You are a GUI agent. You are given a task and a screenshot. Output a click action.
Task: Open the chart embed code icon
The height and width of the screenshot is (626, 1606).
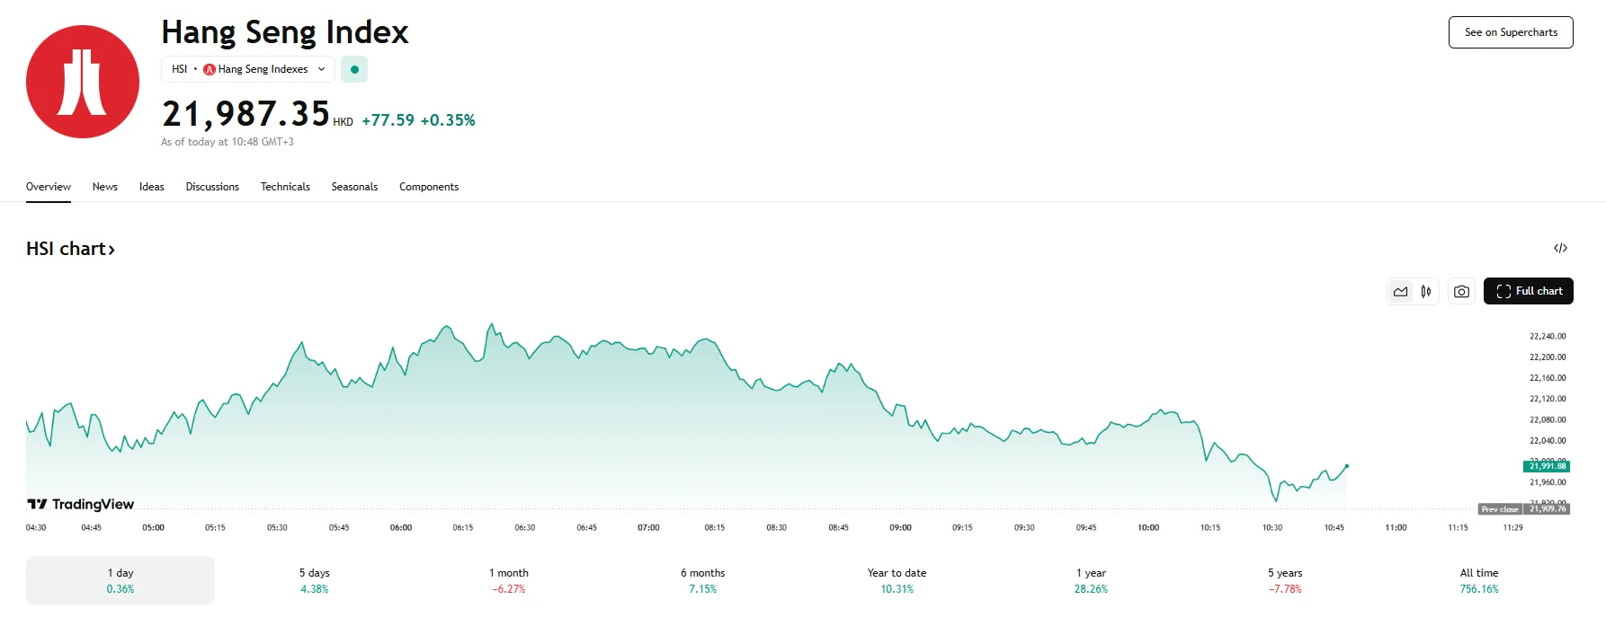pyautogui.click(x=1561, y=248)
